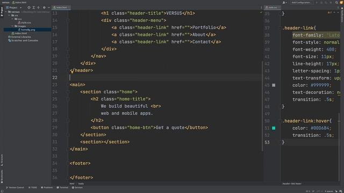Collapse the src folder in project tree
The width and height of the screenshot is (344, 193).
(x=9, y=16)
